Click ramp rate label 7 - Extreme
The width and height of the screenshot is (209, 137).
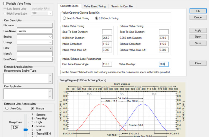pos(38,115)
